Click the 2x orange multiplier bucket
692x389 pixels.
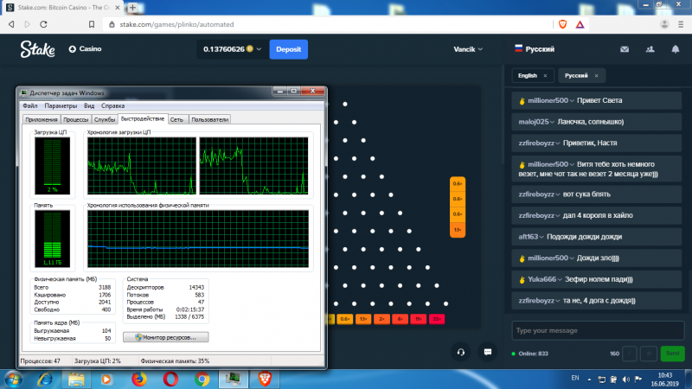[381, 319]
